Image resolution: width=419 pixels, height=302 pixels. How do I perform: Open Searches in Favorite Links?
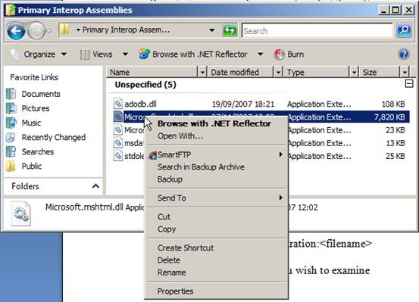point(38,151)
